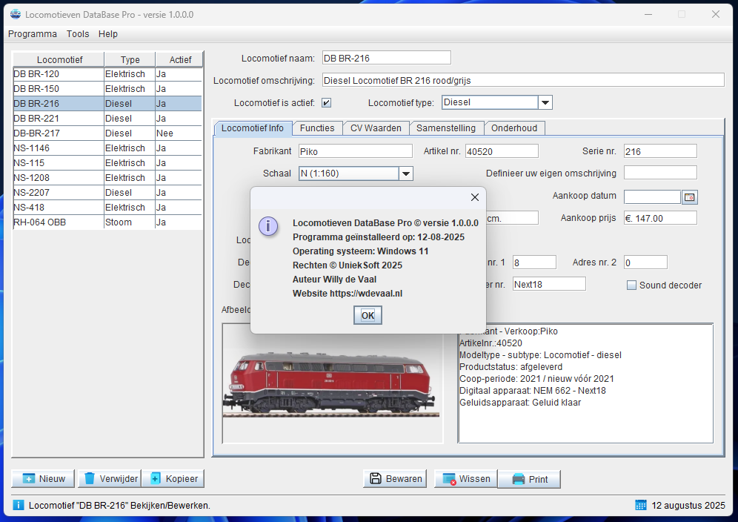Click the Aankoop prijs field
The image size is (738, 522).
point(660,218)
